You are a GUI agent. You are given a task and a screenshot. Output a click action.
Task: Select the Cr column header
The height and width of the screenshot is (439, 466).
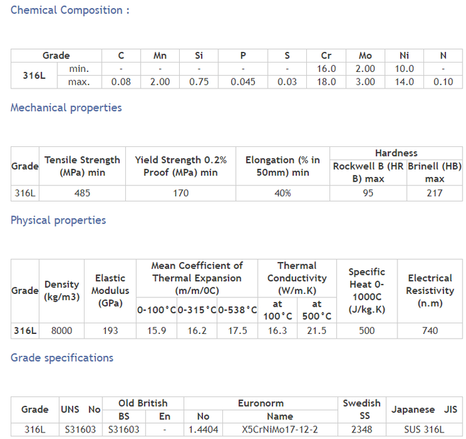click(326, 56)
